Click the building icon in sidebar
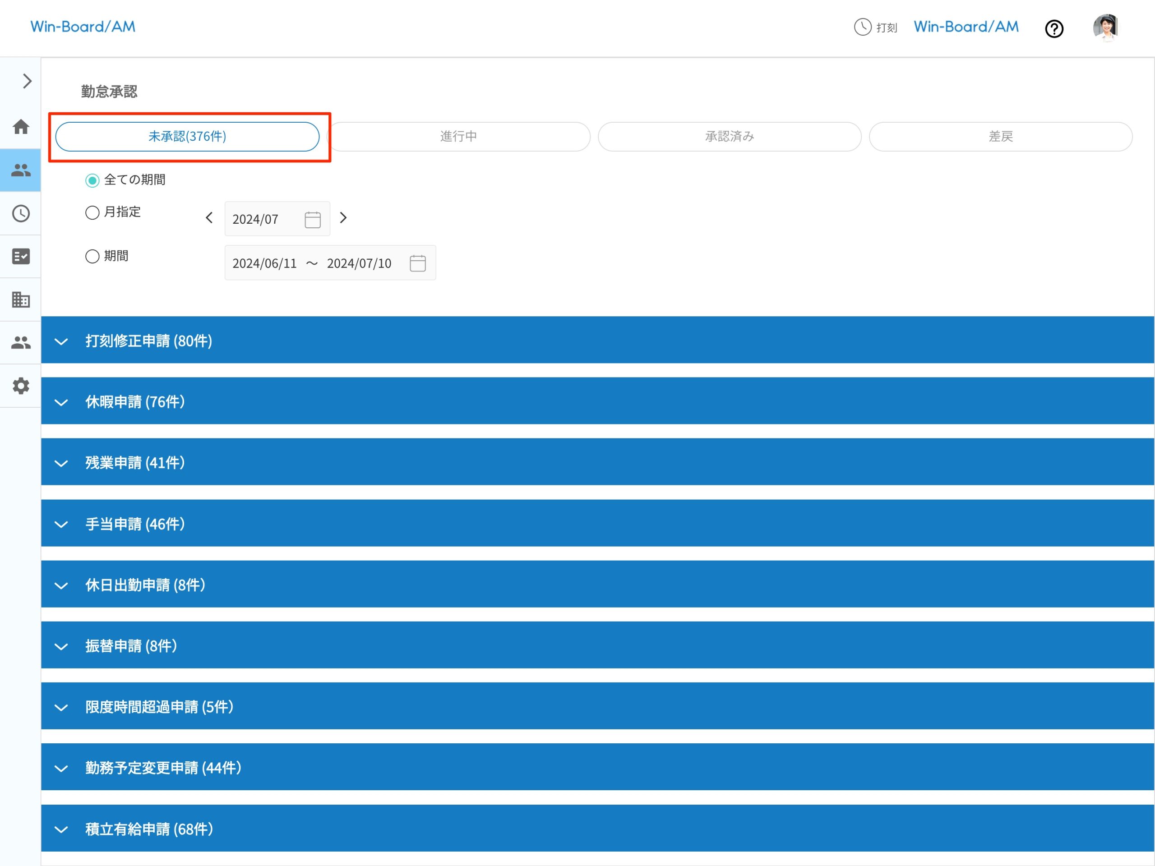The width and height of the screenshot is (1155, 866). [20, 299]
